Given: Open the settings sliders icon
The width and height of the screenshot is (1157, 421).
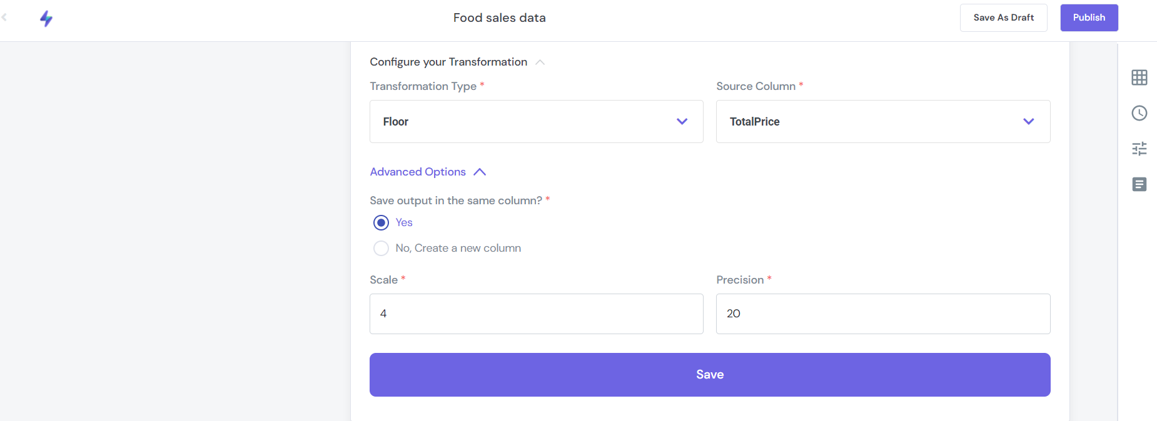Looking at the screenshot, I should pyautogui.click(x=1139, y=149).
